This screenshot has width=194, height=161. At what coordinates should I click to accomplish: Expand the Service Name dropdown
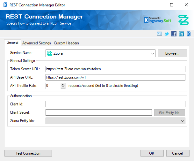tap(152, 53)
